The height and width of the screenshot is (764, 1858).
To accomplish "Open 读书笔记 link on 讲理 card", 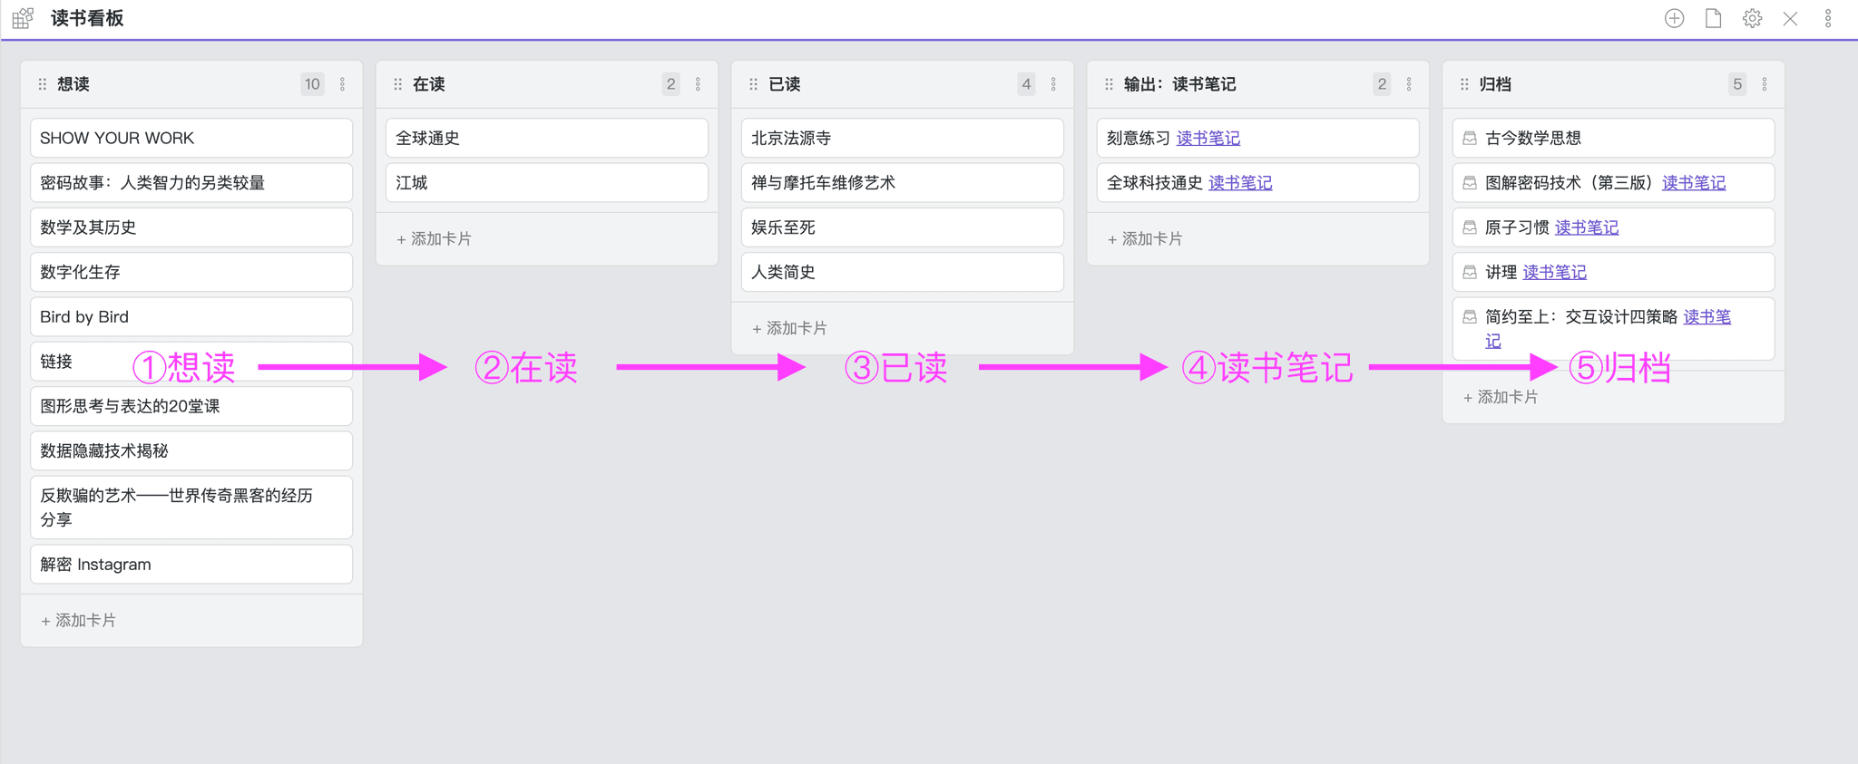I will (1554, 272).
